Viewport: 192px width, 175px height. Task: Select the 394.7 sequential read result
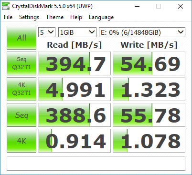(75, 63)
